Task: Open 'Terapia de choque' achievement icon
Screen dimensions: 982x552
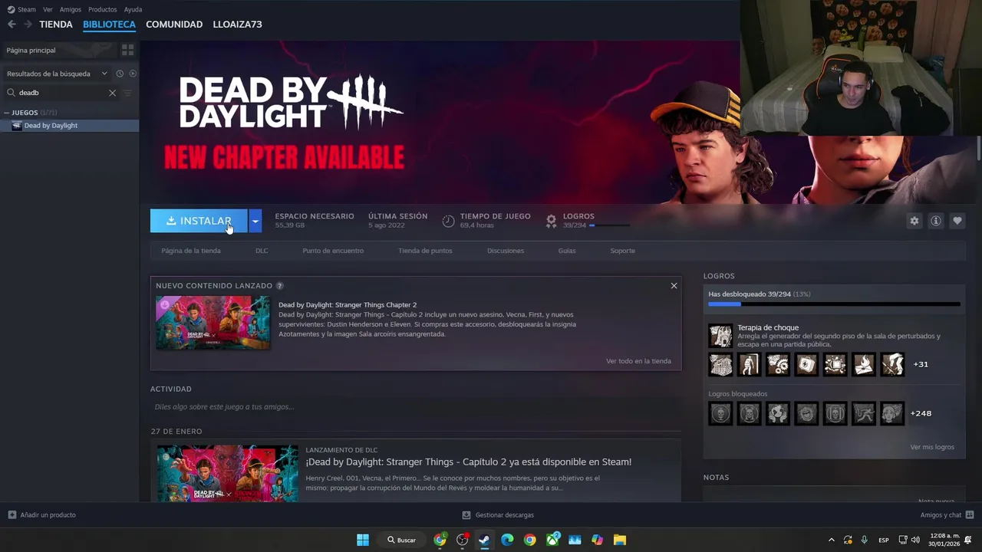Action: coord(720,336)
